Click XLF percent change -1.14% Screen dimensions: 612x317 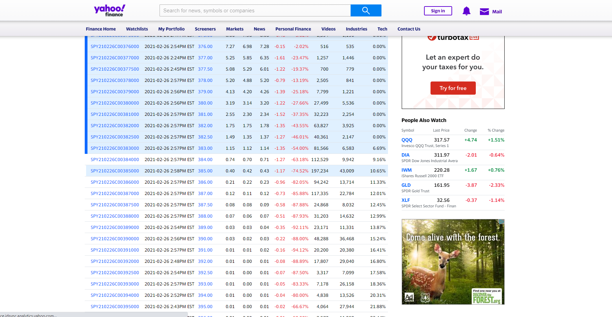tap(496, 200)
